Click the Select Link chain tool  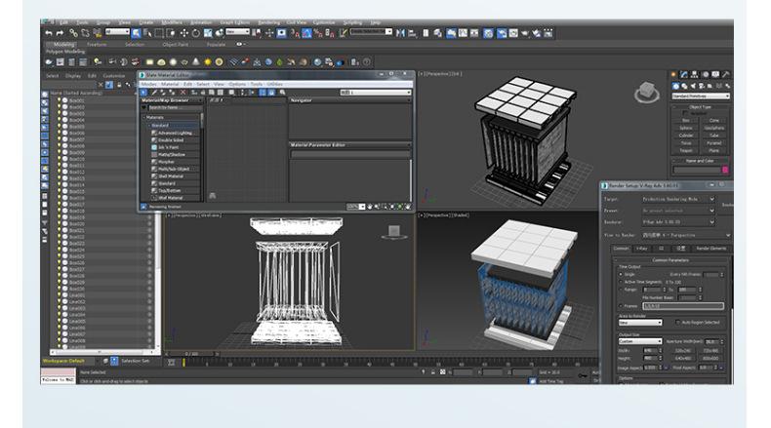tap(74, 33)
